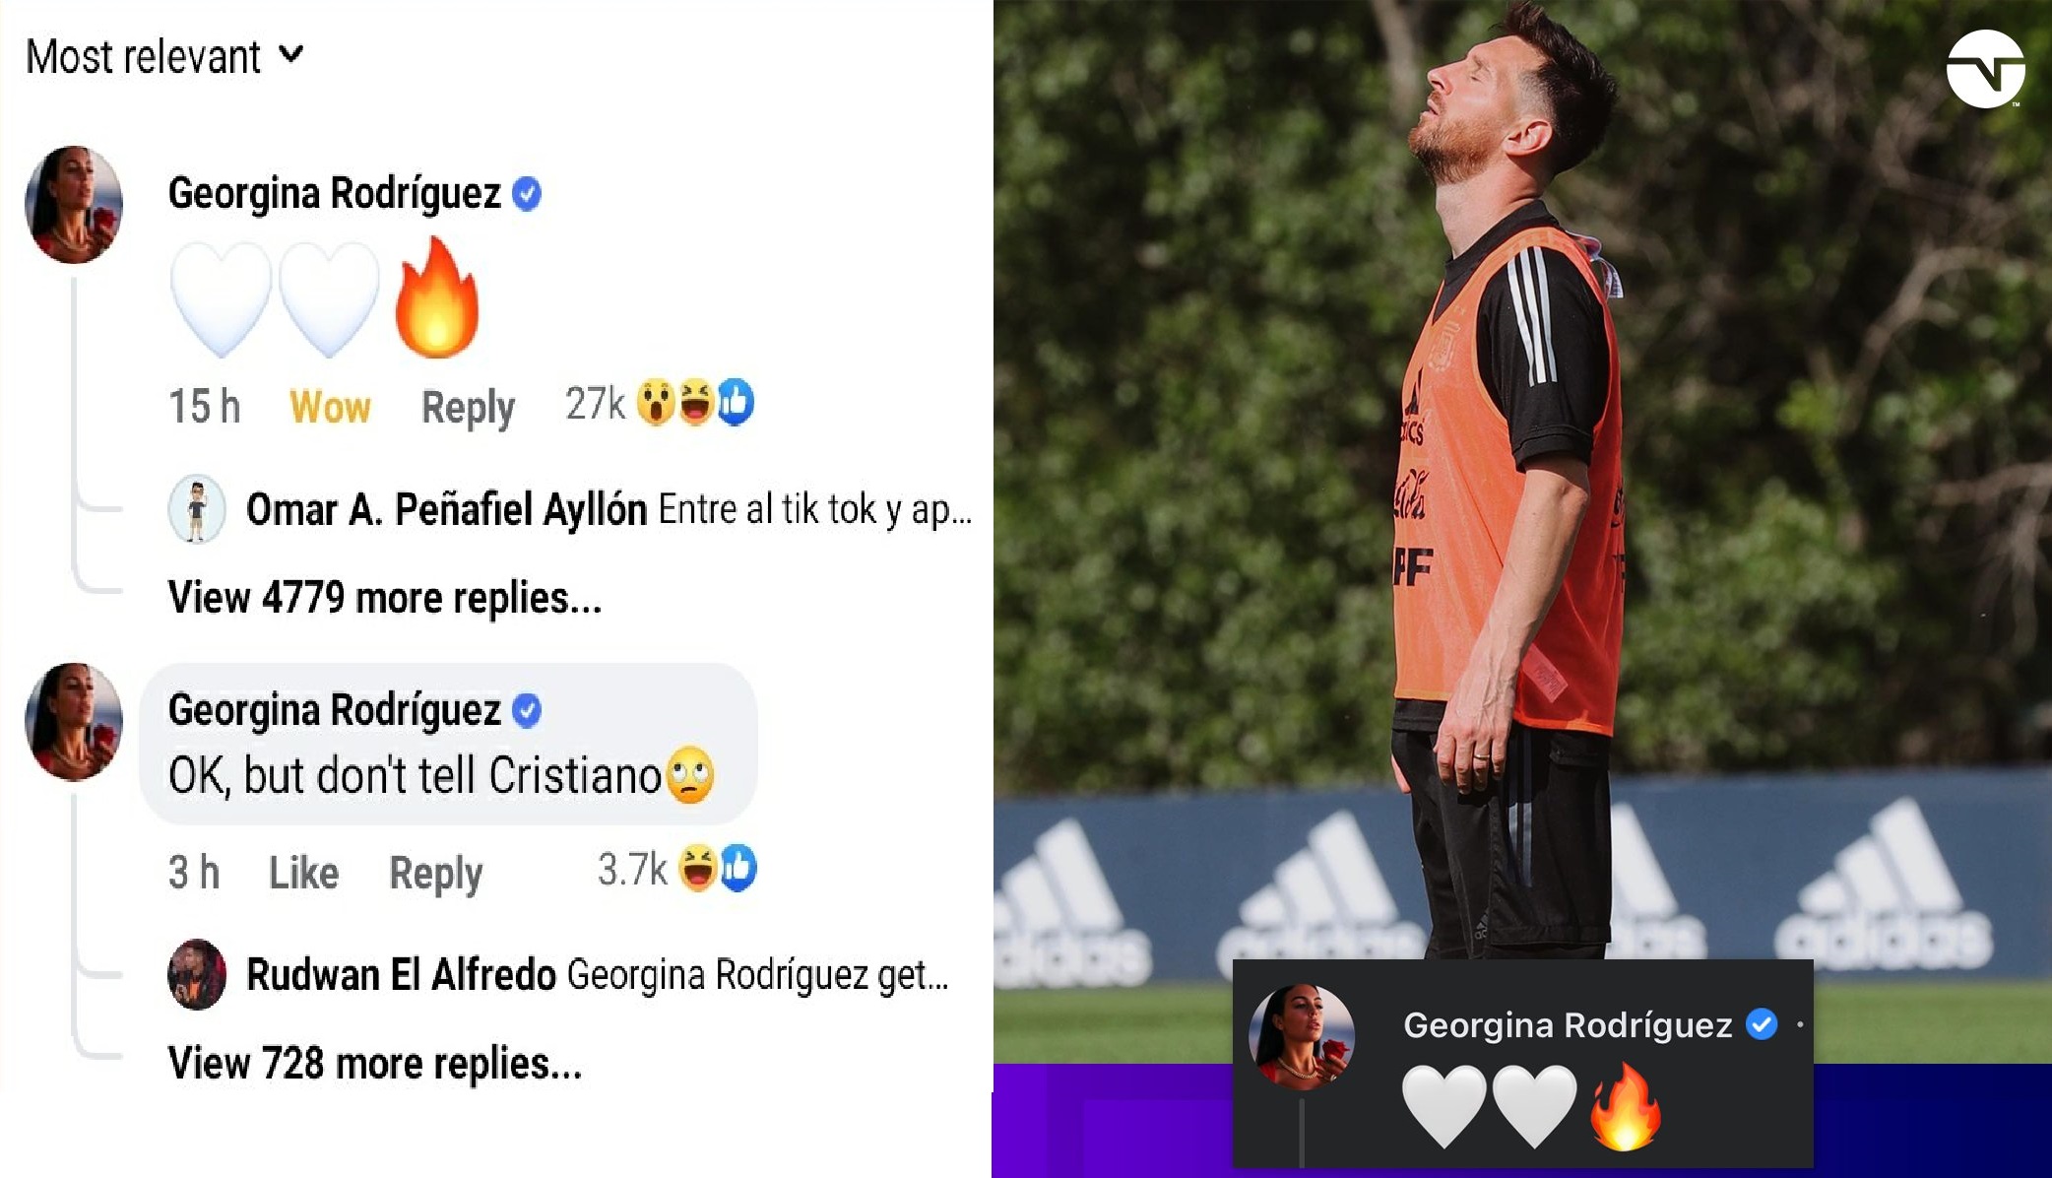Click the Haha emoji next to 3.7k

coord(697,869)
